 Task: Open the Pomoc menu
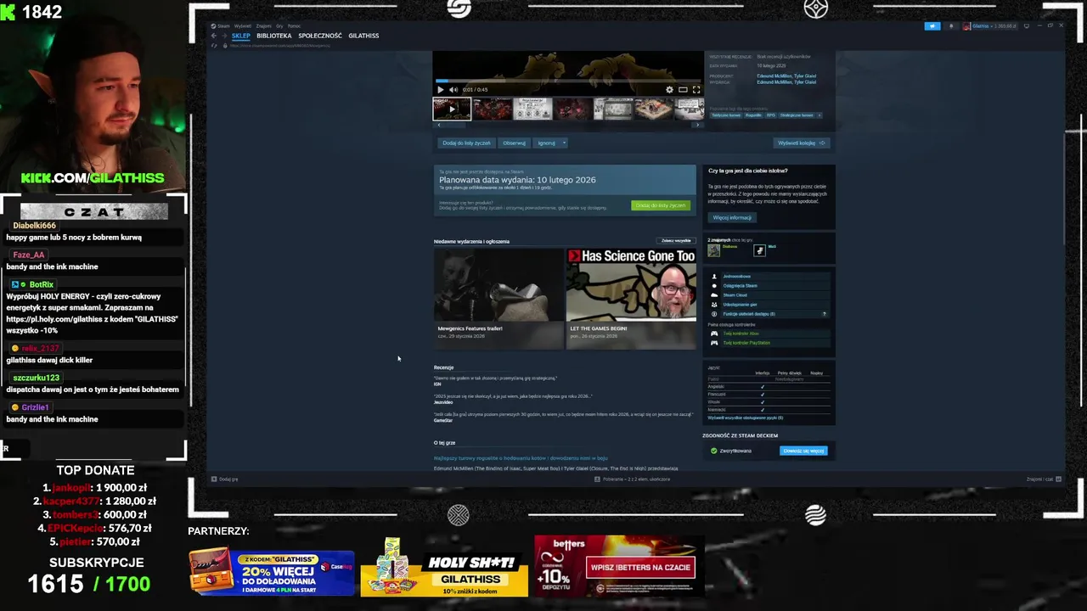click(294, 26)
